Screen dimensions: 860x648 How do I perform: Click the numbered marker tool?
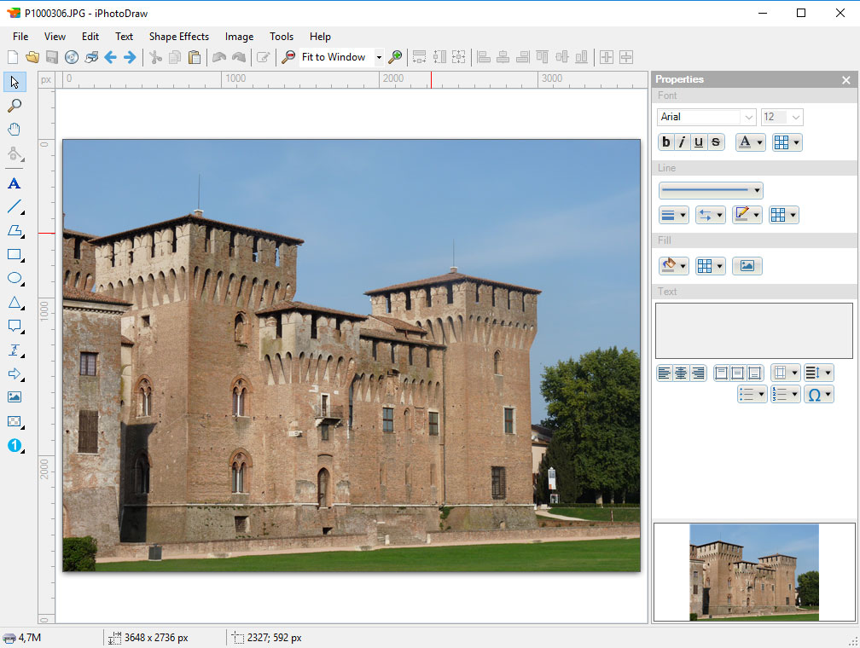14,445
